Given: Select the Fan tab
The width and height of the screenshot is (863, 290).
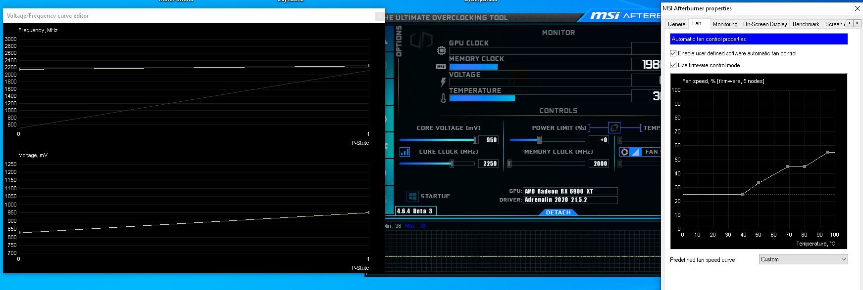Looking at the screenshot, I should pyautogui.click(x=697, y=23).
